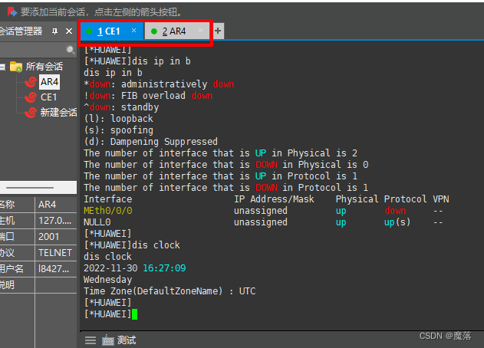Screen dimensions: 484x348
Task: Close the CE1 session tab
Action: pyautogui.click(x=133, y=31)
